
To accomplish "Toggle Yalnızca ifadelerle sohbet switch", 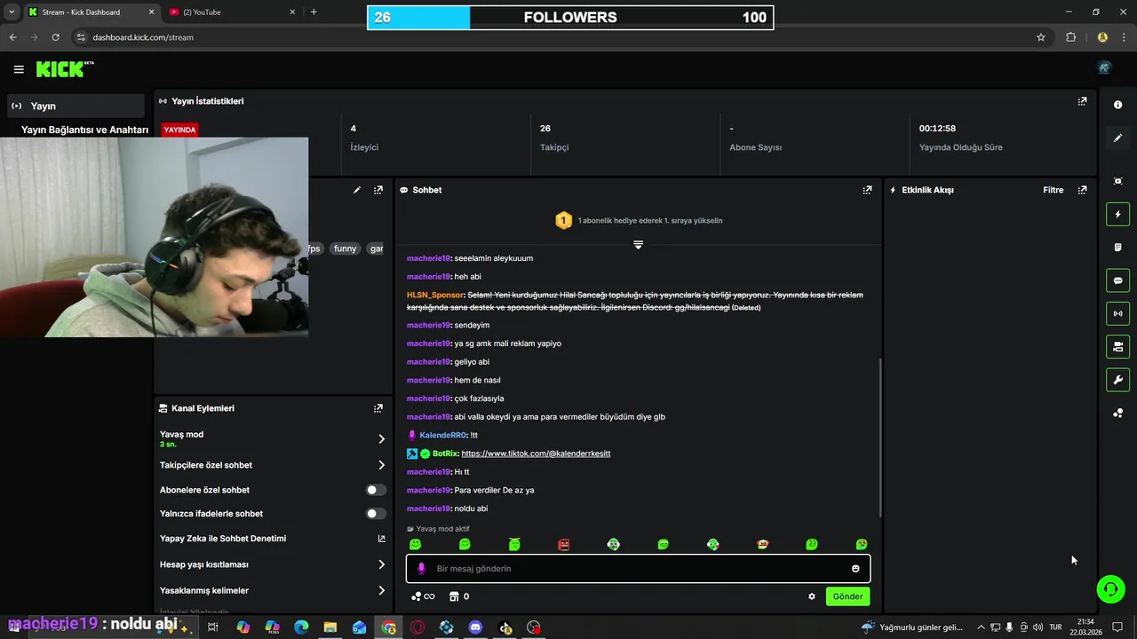I will (376, 514).
